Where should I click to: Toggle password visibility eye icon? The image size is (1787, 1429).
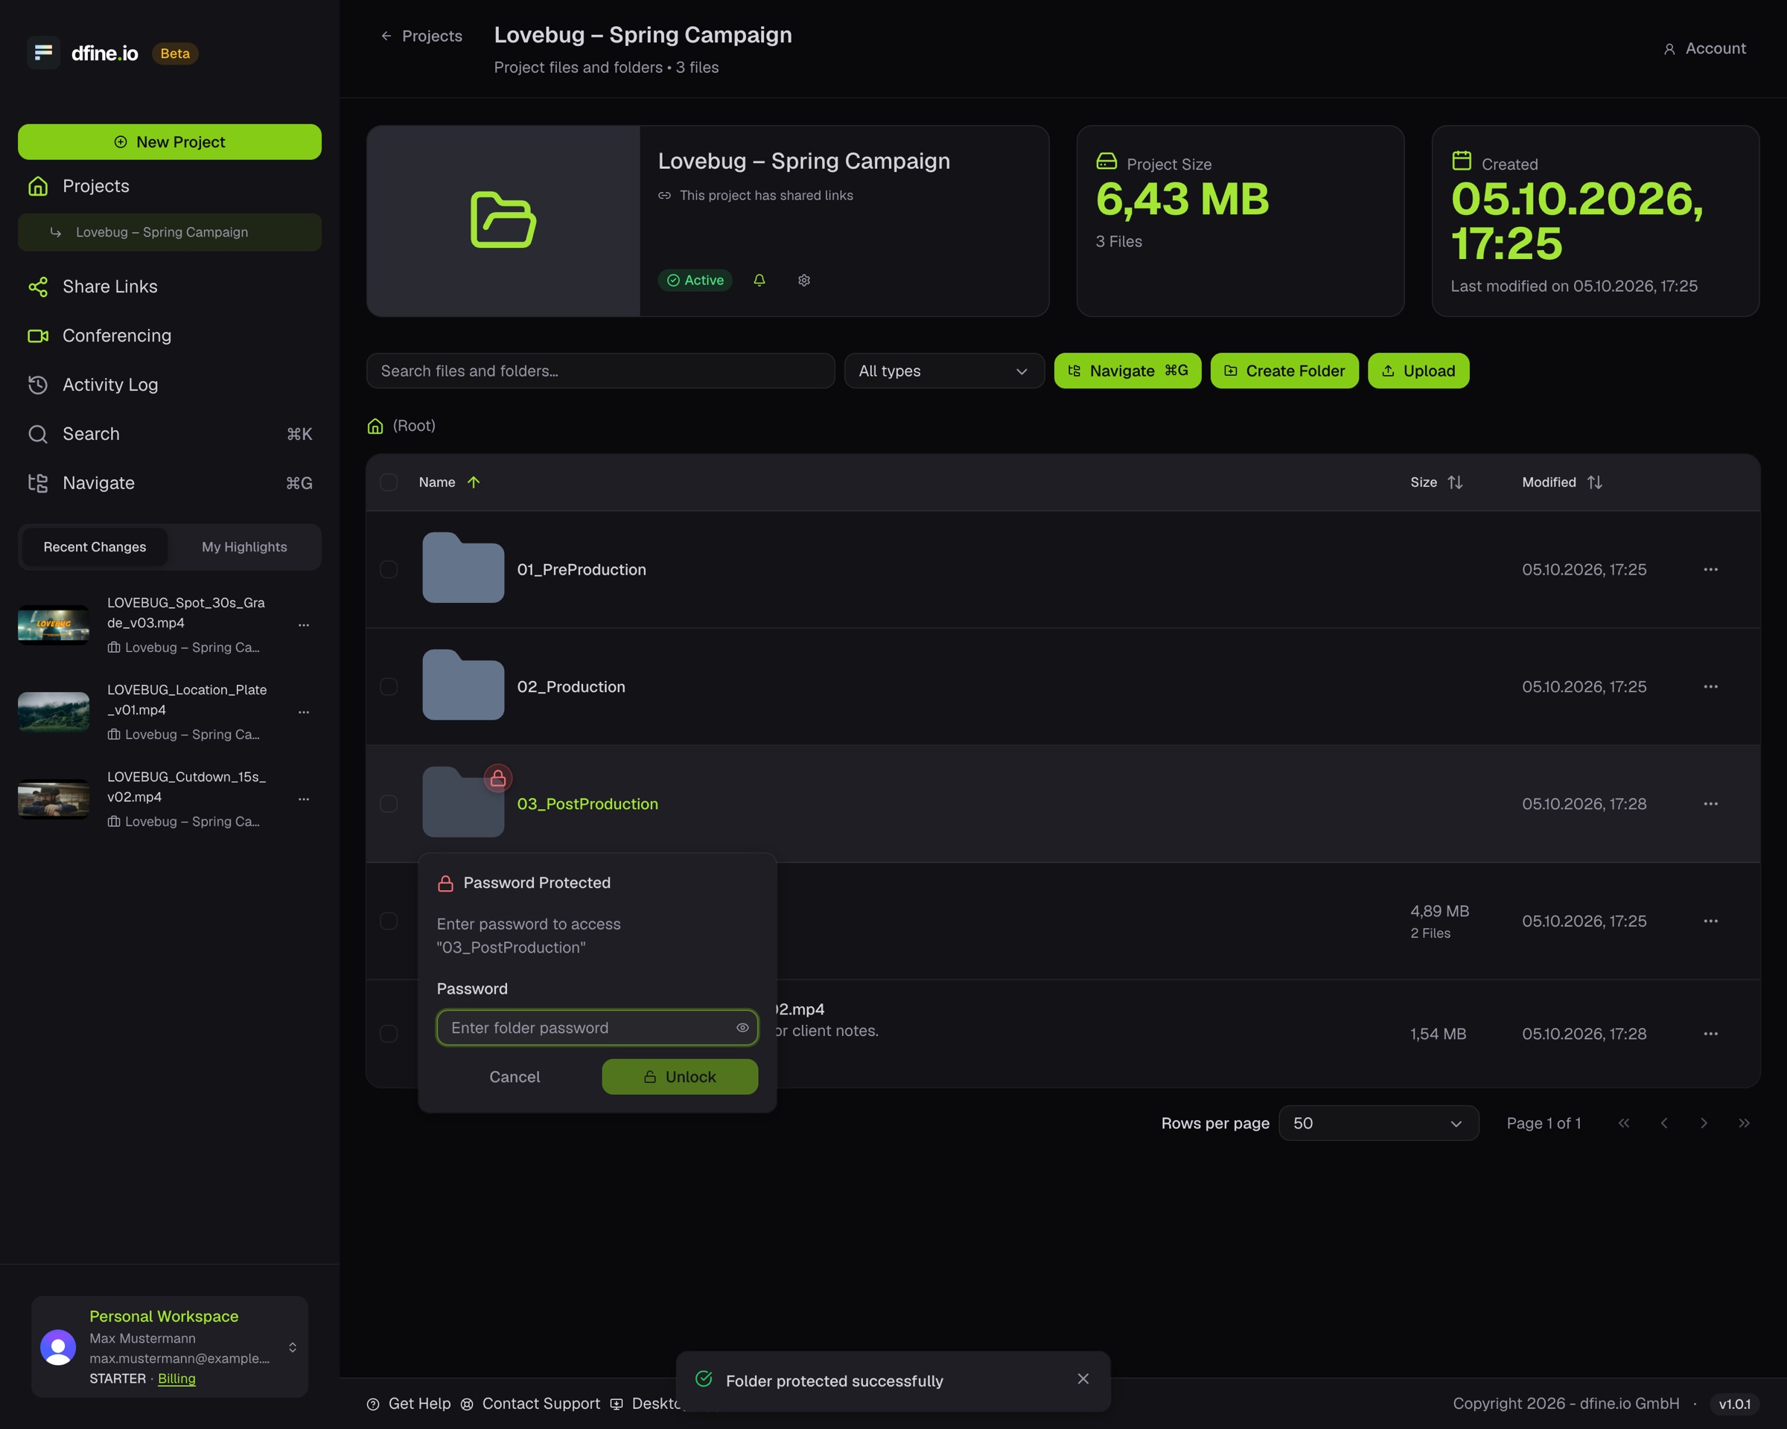(x=742, y=1027)
